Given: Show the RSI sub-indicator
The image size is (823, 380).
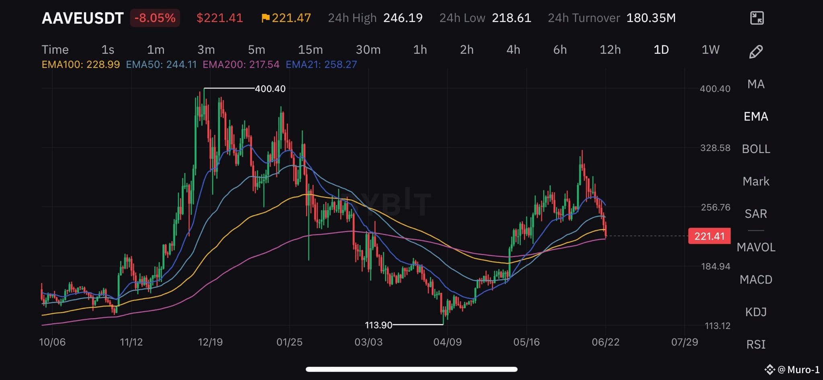Looking at the screenshot, I should click(756, 345).
